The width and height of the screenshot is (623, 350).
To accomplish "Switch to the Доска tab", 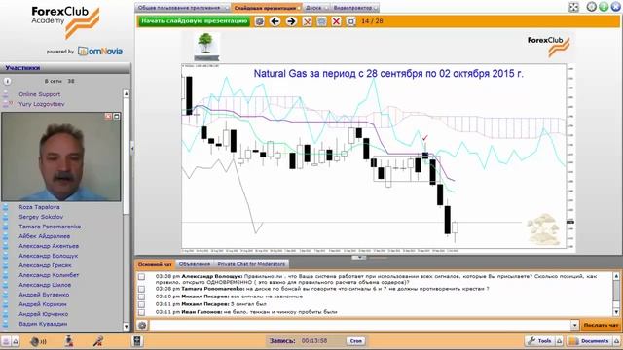I will tap(313, 8).
